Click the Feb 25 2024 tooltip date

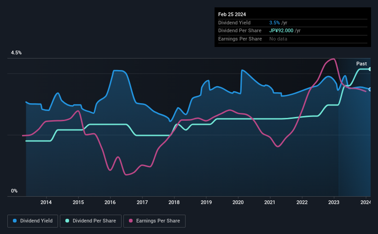pyautogui.click(x=232, y=14)
